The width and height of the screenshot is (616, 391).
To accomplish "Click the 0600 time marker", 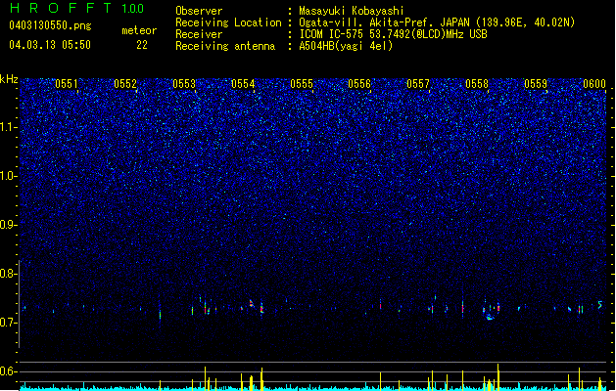I will pos(594,84).
